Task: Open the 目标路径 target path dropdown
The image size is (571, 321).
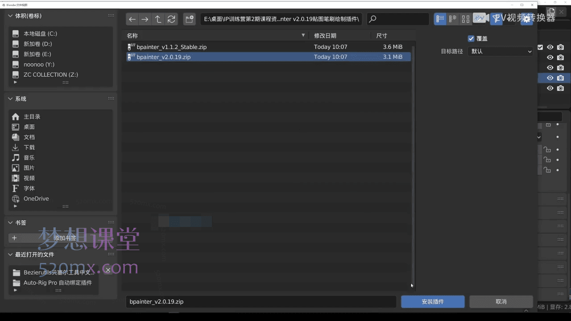Action: coord(500,51)
